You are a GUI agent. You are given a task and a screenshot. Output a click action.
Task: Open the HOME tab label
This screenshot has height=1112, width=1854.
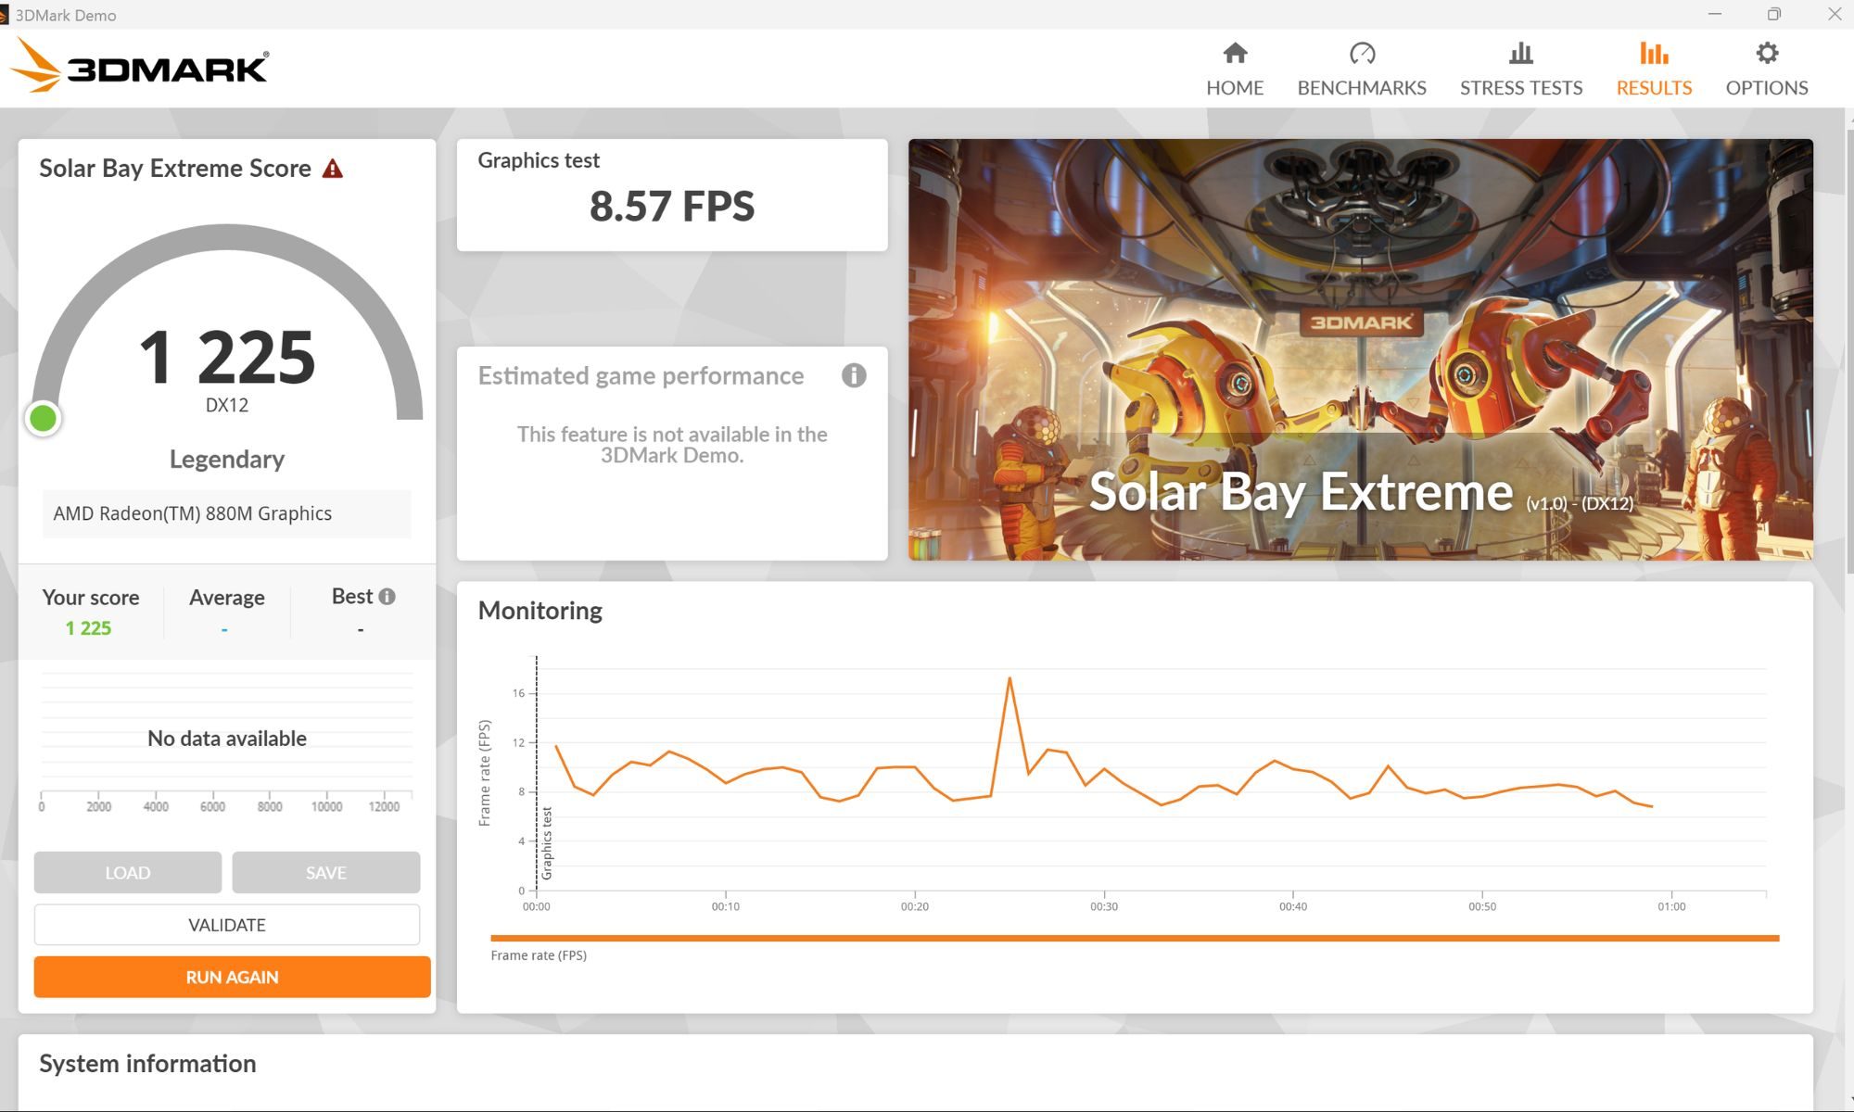1235,88
